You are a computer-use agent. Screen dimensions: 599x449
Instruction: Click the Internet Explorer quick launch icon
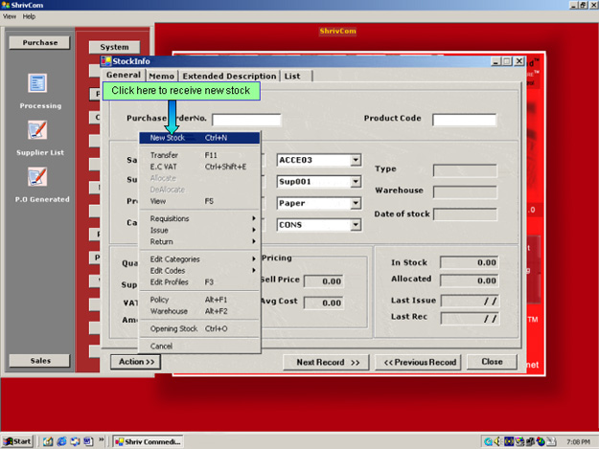tap(59, 441)
